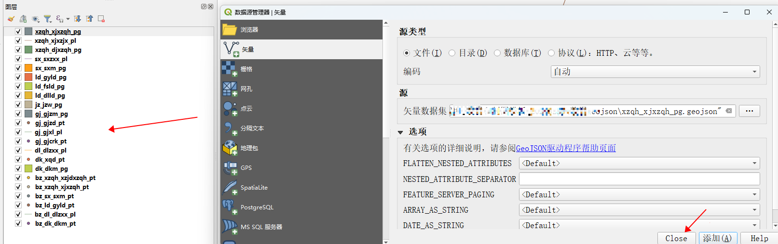
Task: Select the PostgreSQL elephant icon
Action: coord(230,207)
